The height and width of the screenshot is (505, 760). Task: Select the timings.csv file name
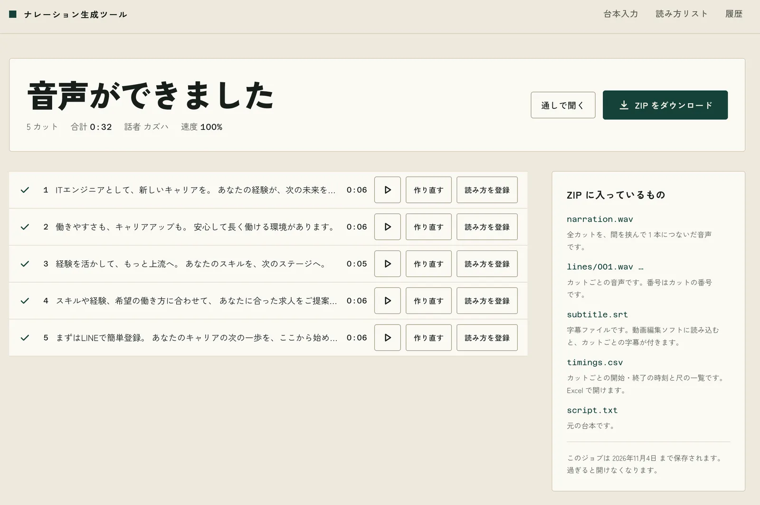tap(595, 362)
